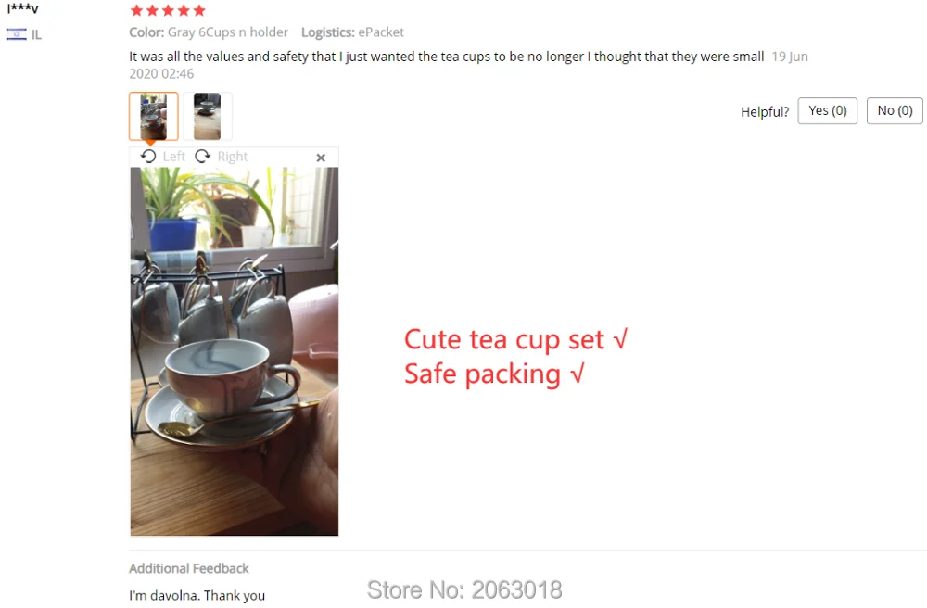927x608 pixels.
Task: Click the enlarged tea cup photo
Action: click(235, 351)
